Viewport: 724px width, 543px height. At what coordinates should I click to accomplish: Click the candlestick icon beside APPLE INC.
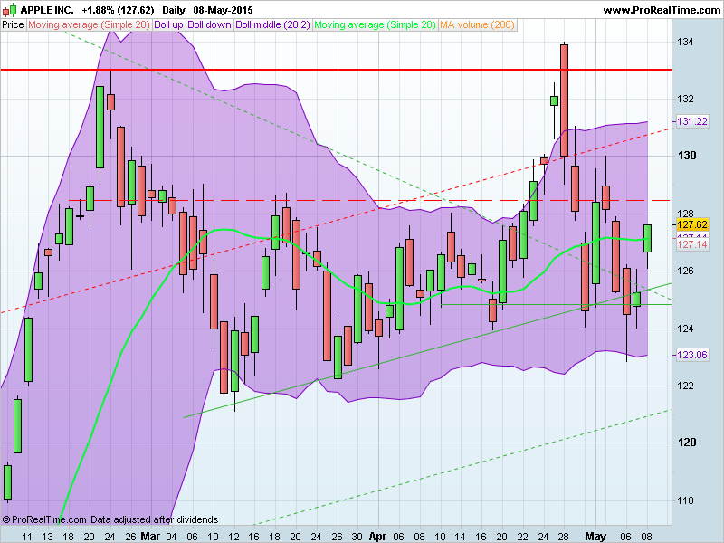click(10, 10)
